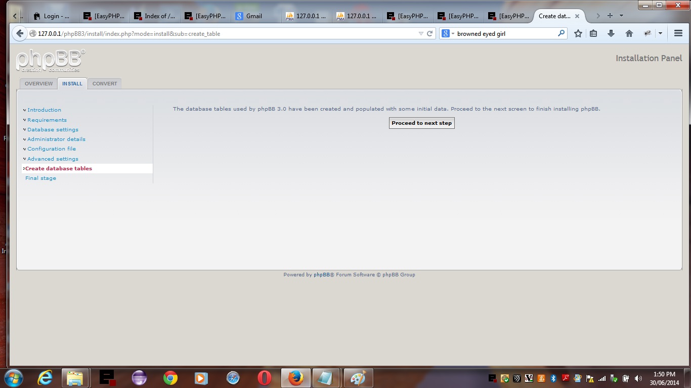The height and width of the screenshot is (388, 691).
Task: Select Create database tables step
Action: coord(59,168)
